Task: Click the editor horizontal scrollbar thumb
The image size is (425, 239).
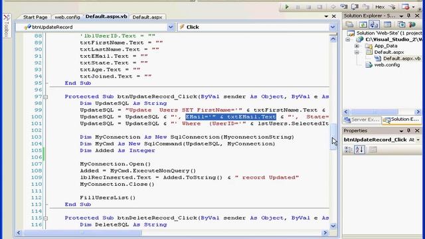Action: point(82,232)
